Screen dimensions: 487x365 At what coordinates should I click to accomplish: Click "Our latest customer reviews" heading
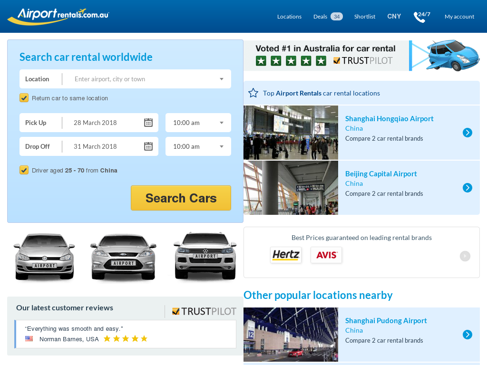point(65,308)
